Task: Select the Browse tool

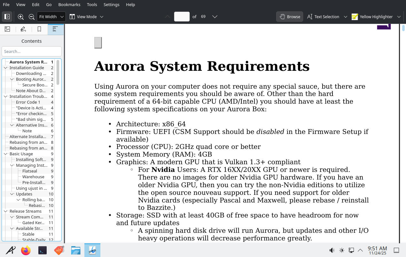Action: click(289, 17)
